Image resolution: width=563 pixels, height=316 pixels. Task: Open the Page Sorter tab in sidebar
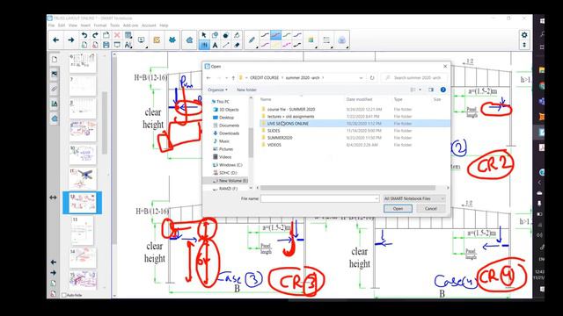(55, 60)
